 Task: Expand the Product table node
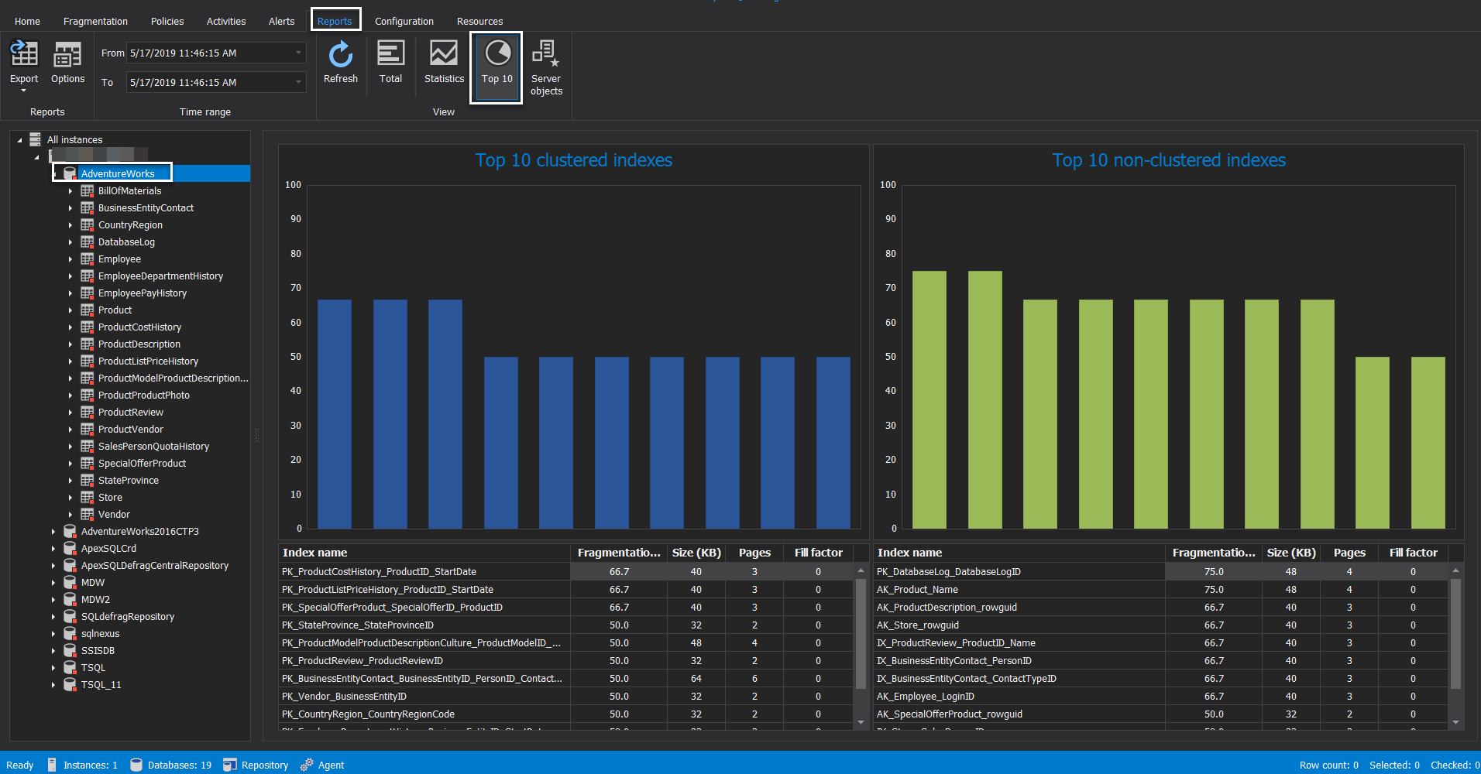click(x=71, y=310)
